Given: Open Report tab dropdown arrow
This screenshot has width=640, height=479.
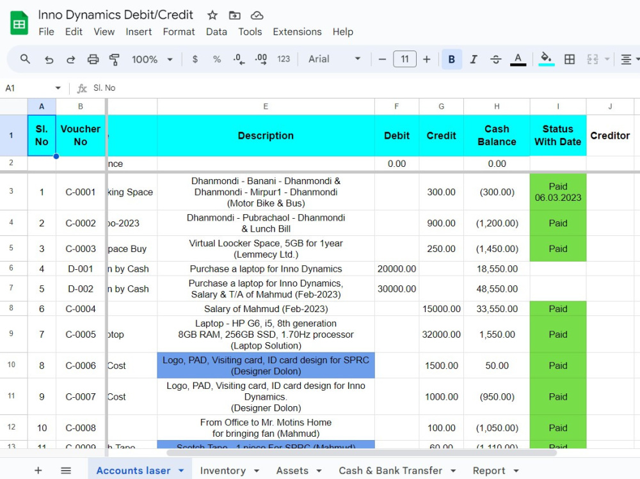Looking at the screenshot, I should tap(516, 471).
